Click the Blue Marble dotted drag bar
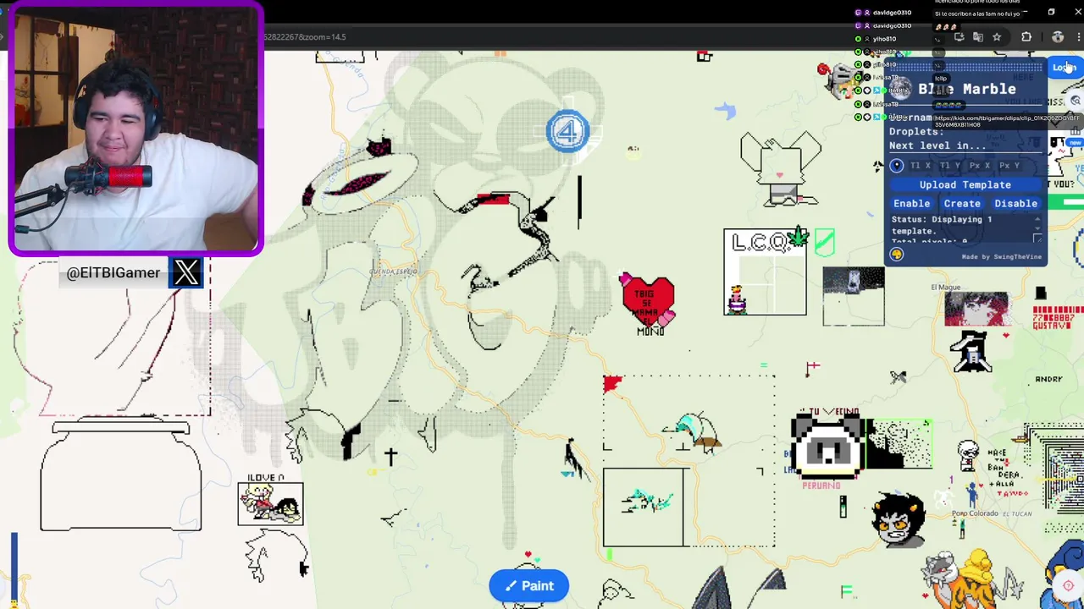Screen dimensions: 1084x609 pyautogui.click(x=965, y=66)
